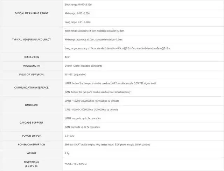
Task: Select the 35.58 × 12 × 8.05mm dimensions value
Action: tap(76, 164)
